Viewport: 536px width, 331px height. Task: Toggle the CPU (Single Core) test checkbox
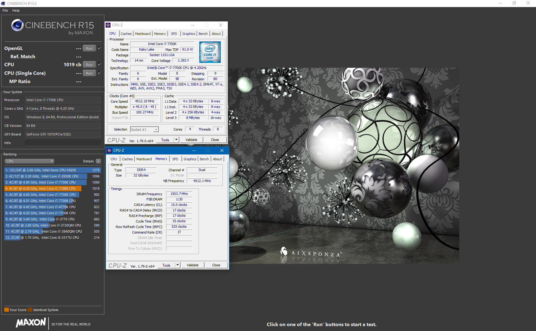tap(99, 73)
